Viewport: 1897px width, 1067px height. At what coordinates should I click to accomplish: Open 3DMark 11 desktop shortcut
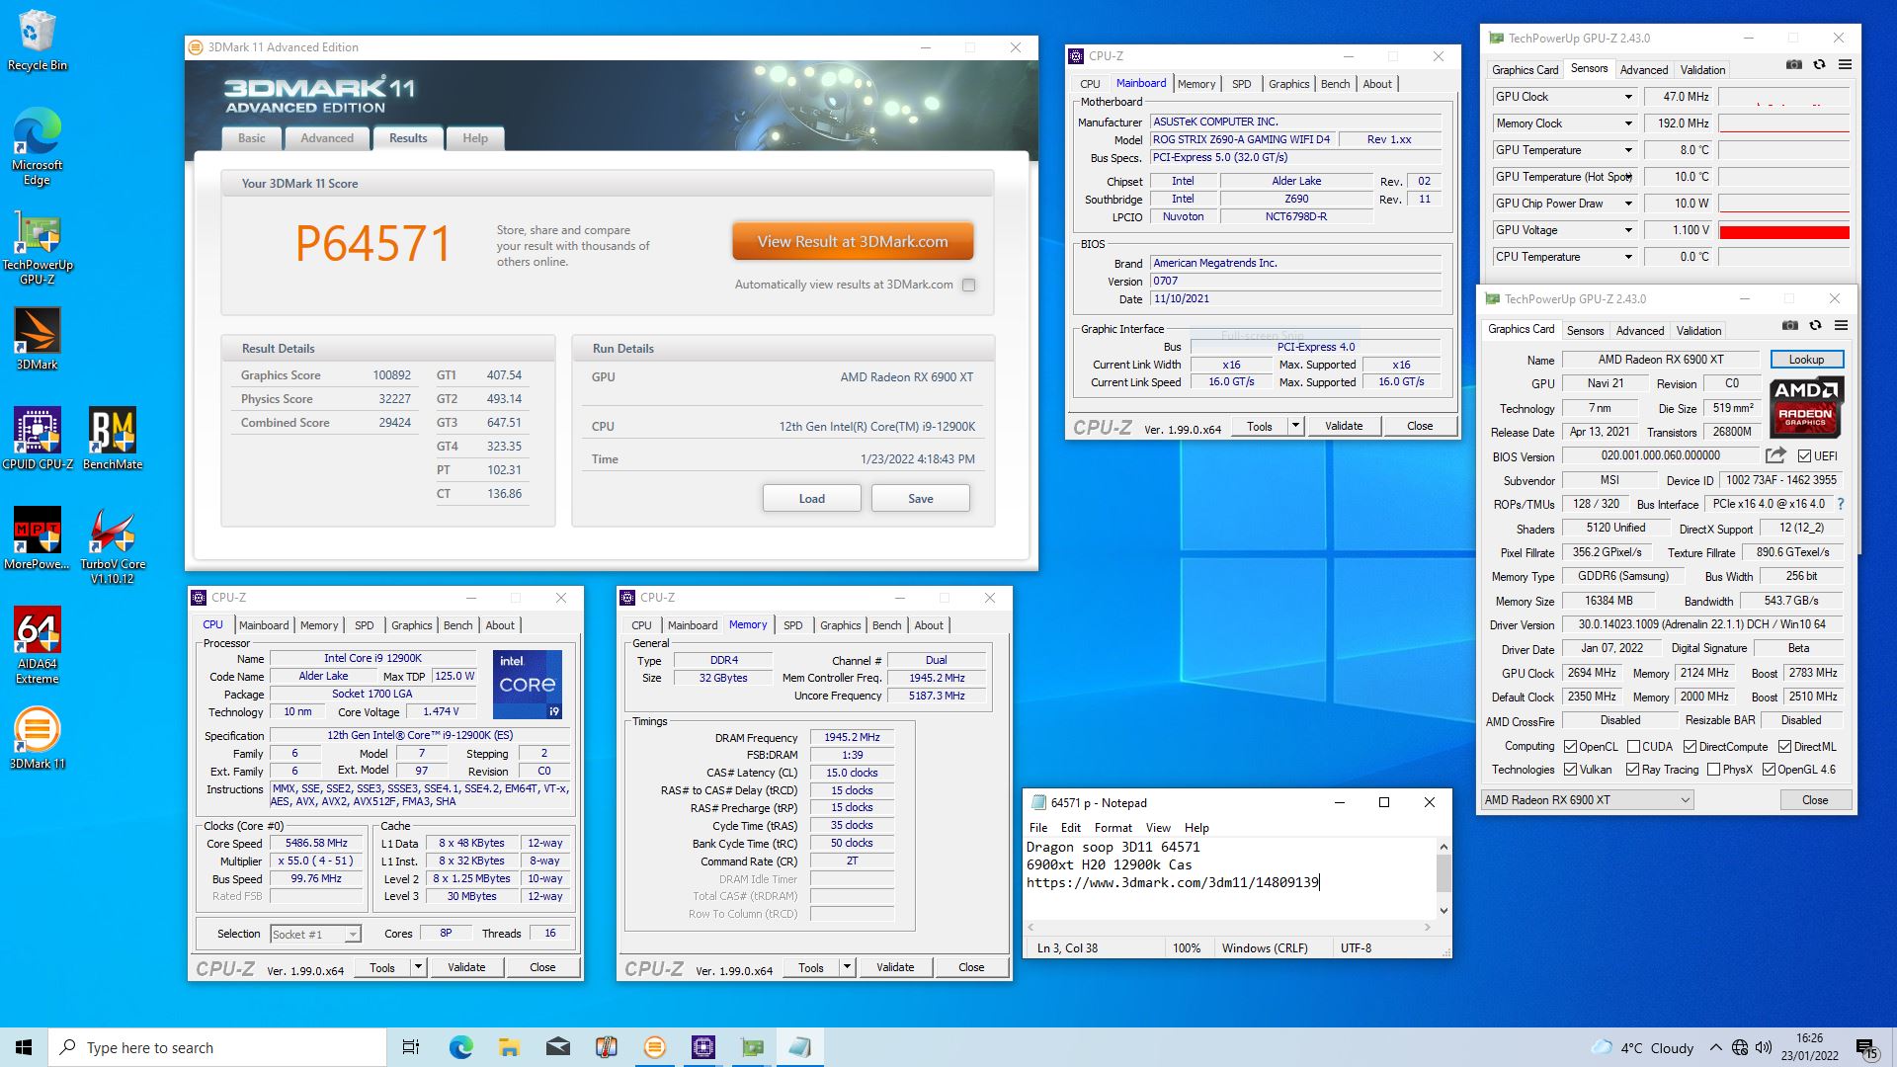(x=38, y=738)
